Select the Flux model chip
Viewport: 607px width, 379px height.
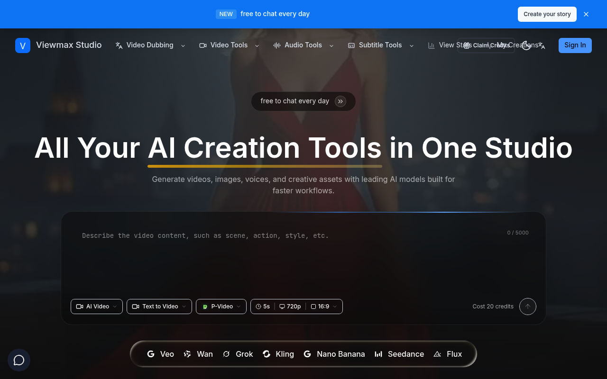448,354
